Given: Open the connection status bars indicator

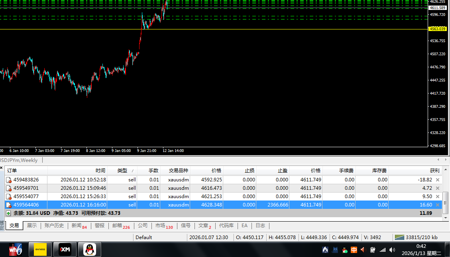Looking at the screenshot, I should [x=399, y=238].
